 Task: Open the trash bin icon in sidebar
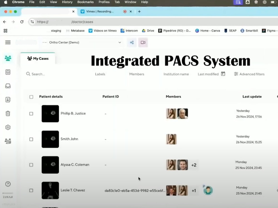click(8, 113)
